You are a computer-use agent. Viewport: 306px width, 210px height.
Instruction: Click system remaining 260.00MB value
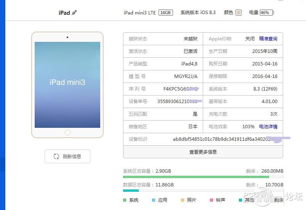[272, 171]
